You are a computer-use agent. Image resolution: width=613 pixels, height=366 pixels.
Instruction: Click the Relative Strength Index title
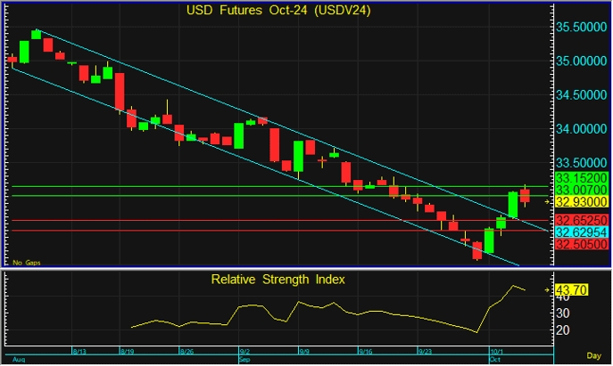pos(278,279)
